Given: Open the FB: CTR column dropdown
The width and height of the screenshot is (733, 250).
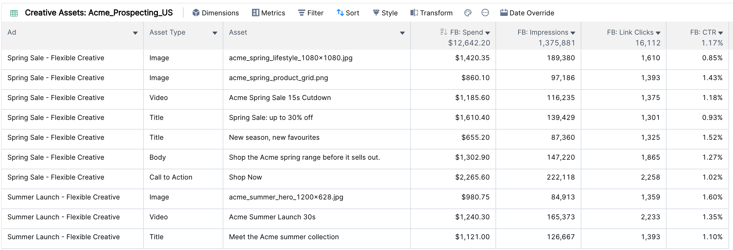Looking at the screenshot, I should (x=720, y=33).
